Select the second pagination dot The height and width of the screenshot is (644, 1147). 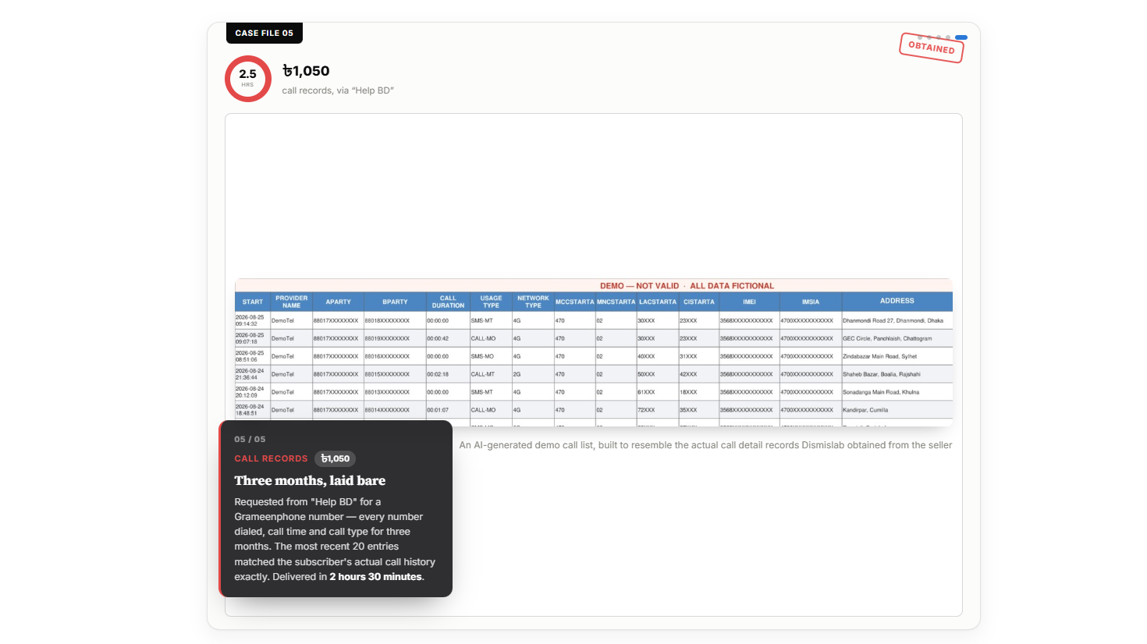[x=929, y=37]
